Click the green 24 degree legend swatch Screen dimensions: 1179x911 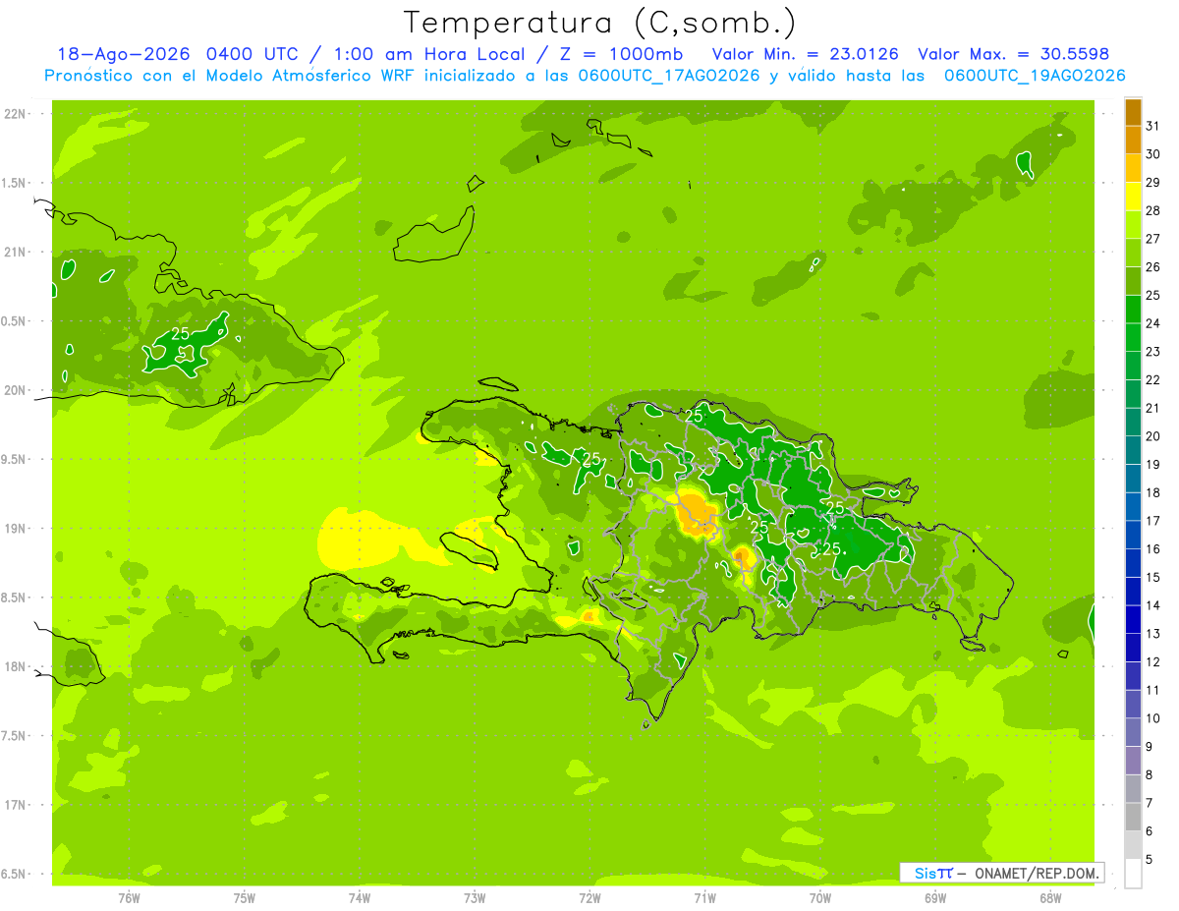1133,310
